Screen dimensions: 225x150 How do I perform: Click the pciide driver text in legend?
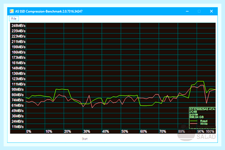(x=194, y=114)
